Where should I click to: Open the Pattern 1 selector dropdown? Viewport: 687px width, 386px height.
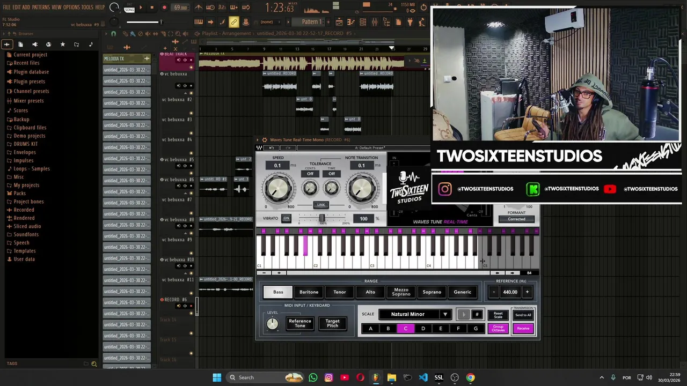click(x=311, y=22)
